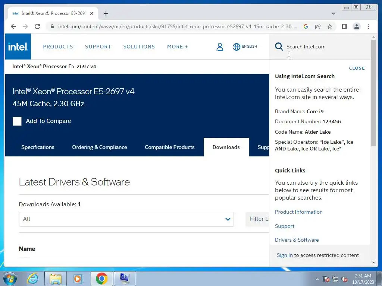
Task: Click the globe language icon
Action: [x=236, y=47]
